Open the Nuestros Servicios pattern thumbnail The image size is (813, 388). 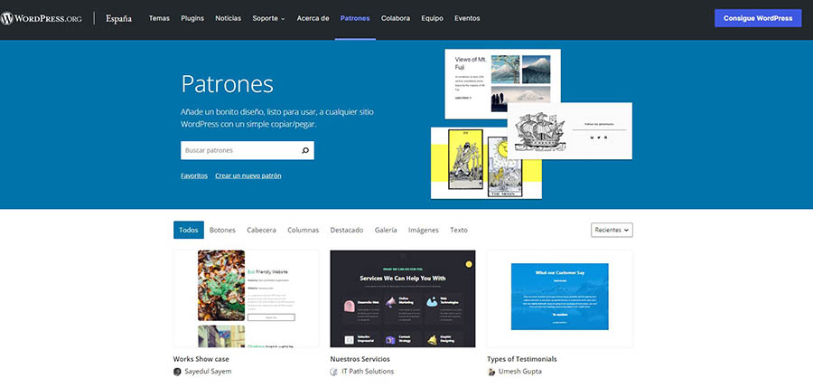402,298
